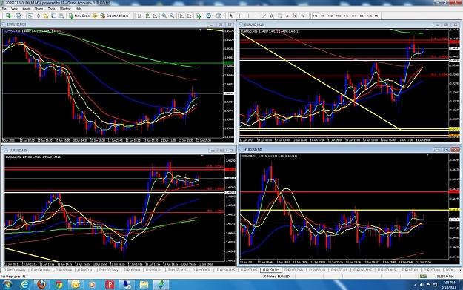This screenshot has width=463, height=290.
Task: Set timeframe to MN
Action: pyautogui.click(x=377, y=16)
